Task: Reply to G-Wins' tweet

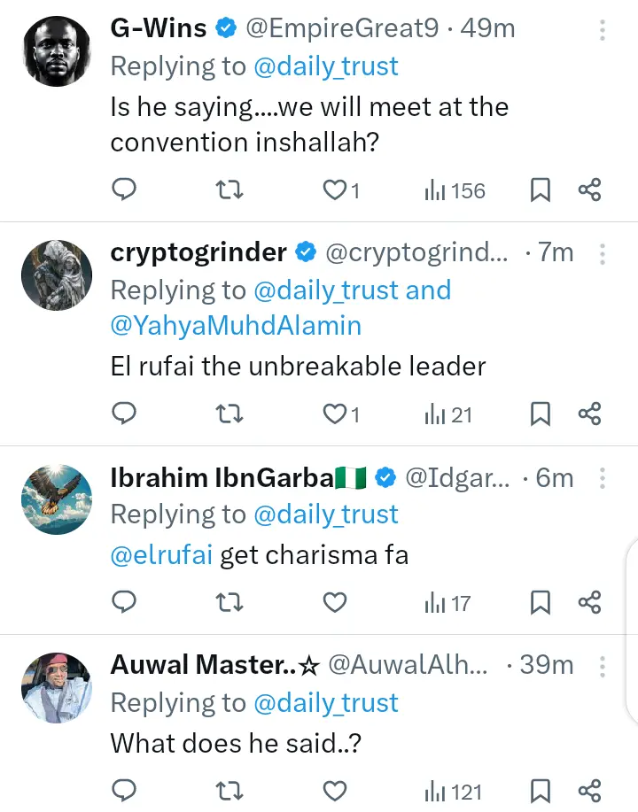Action: (125, 189)
